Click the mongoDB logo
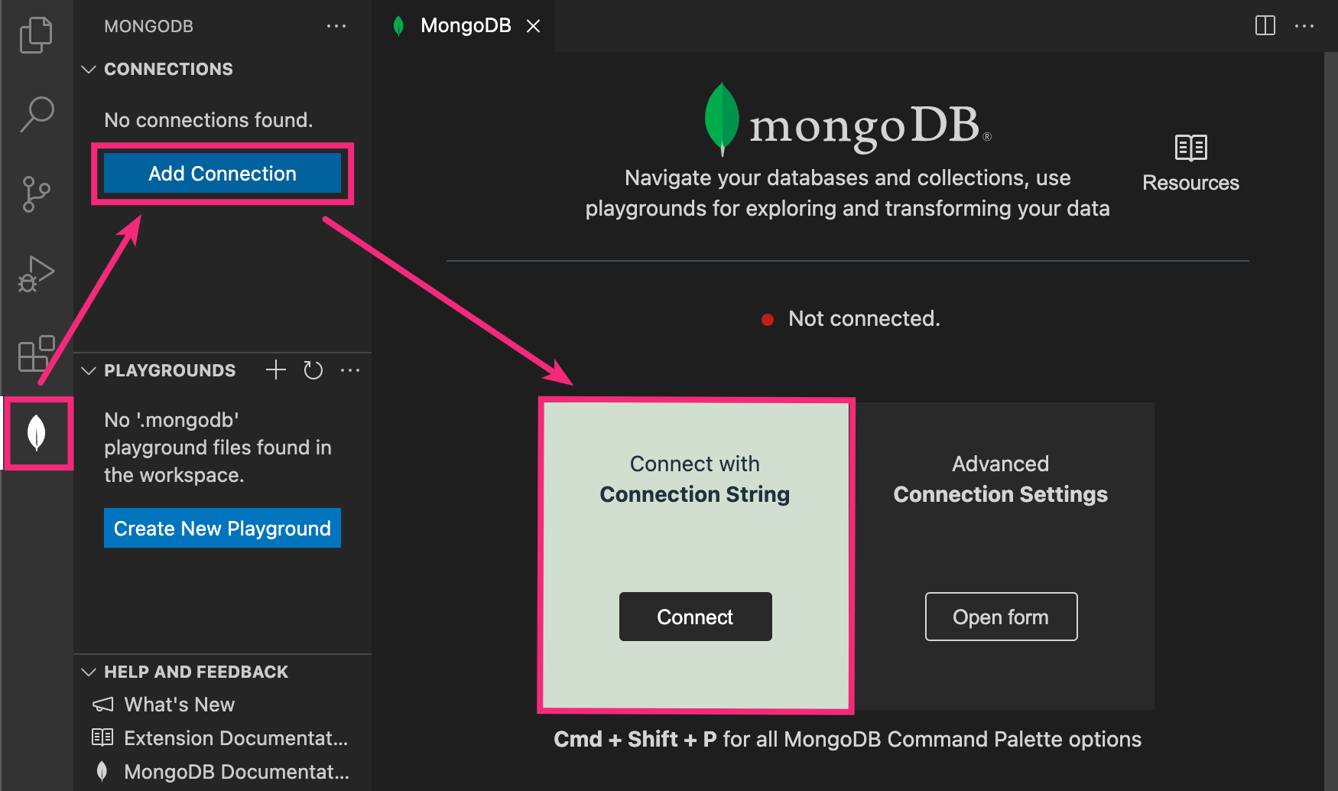The width and height of the screenshot is (1338, 791). (x=847, y=120)
